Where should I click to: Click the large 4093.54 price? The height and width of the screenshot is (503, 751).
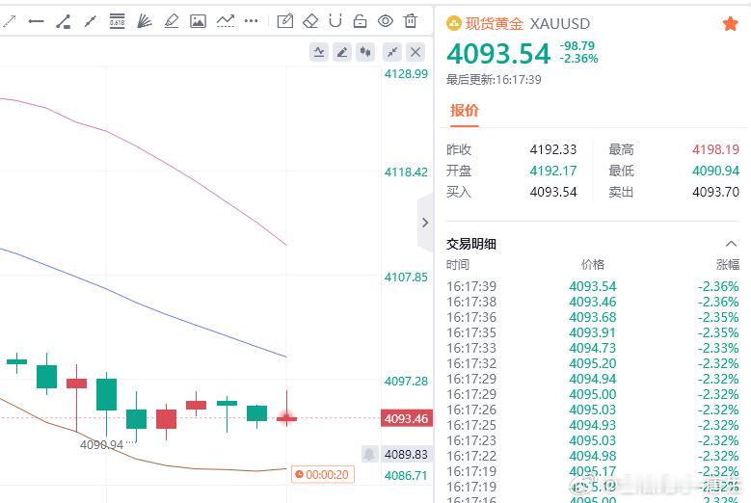pyautogui.click(x=498, y=53)
